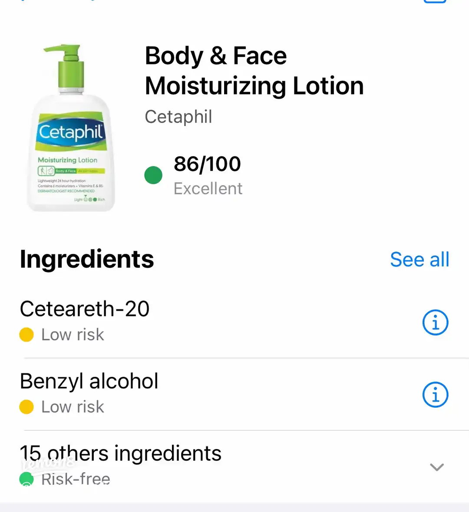Tap the Body & Face Moisturizing Lotion title
The image size is (469, 512).
[x=254, y=70]
